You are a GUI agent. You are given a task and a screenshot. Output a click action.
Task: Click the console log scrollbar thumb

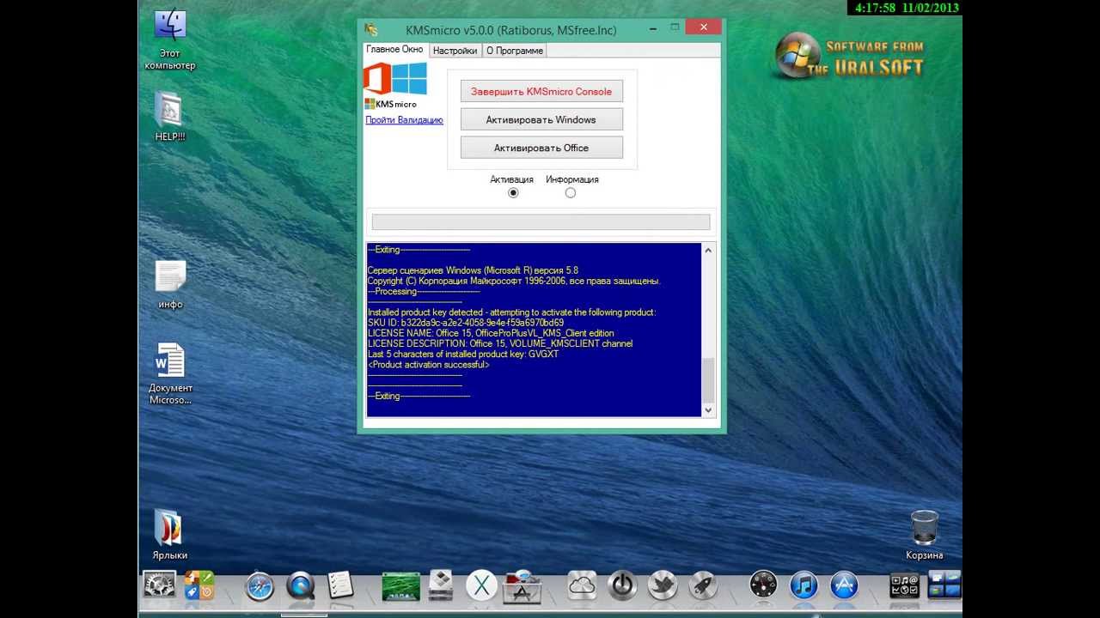[708, 380]
